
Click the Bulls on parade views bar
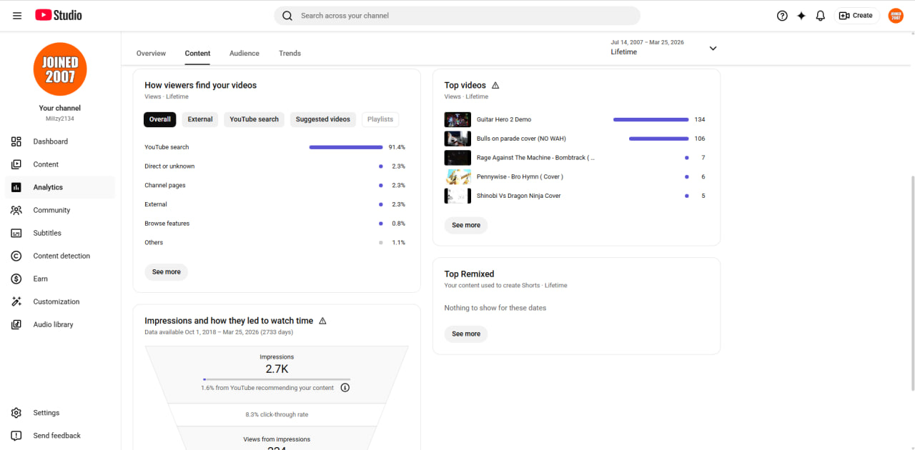click(x=659, y=139)
